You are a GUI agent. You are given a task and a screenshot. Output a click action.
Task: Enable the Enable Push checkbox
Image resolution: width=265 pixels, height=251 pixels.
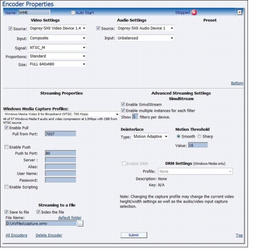tap(6, 147)
